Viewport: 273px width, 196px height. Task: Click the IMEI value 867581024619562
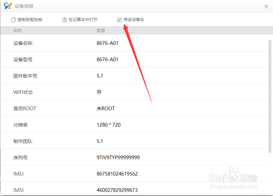coord(117,174)
